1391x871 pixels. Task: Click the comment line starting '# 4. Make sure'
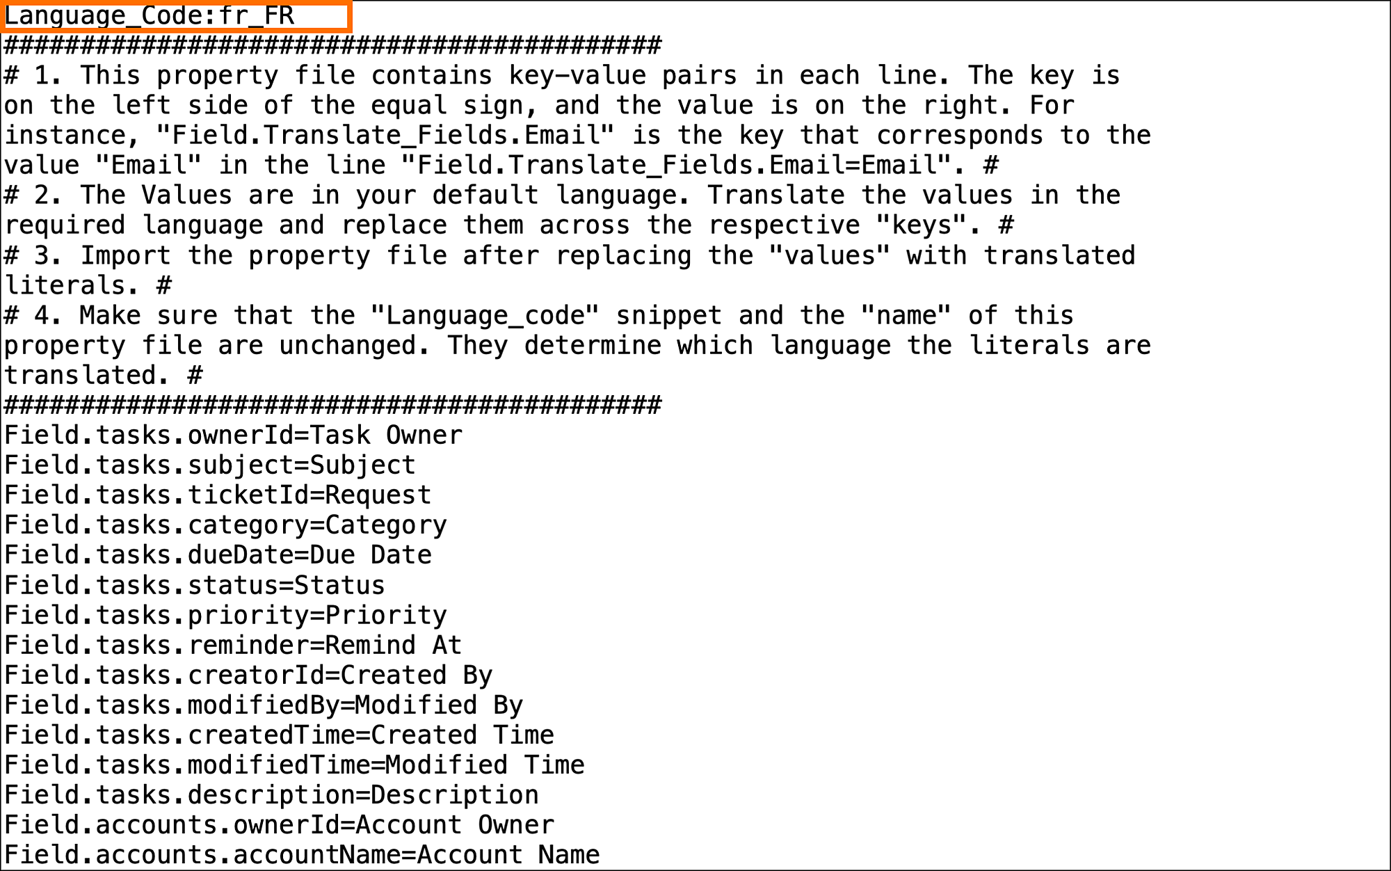[538, 316]
